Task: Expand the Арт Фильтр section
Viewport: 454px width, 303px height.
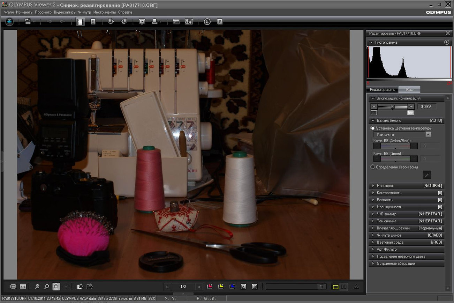Action: 406,250
